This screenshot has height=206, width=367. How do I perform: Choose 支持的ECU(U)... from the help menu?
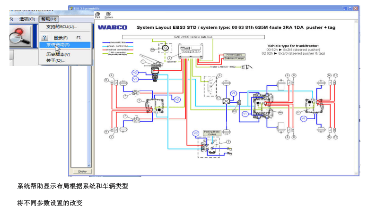click(x=61, y=27)
